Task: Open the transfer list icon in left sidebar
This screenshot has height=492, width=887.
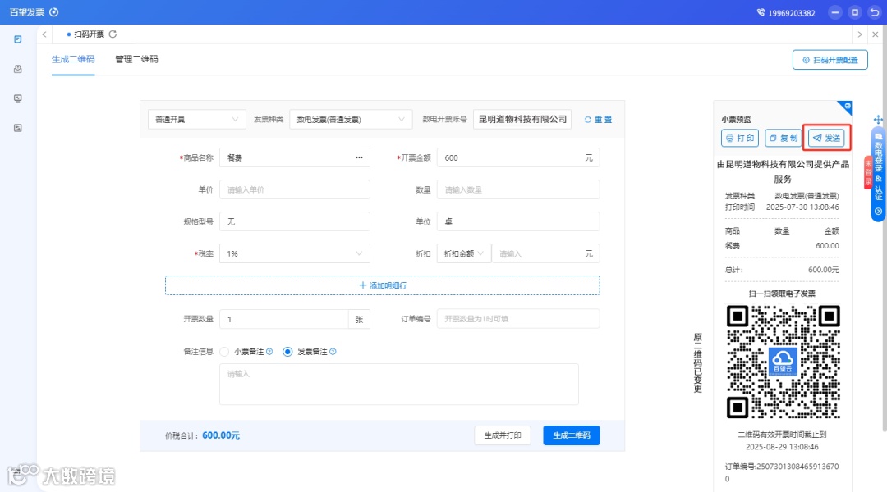Action: 18,128
